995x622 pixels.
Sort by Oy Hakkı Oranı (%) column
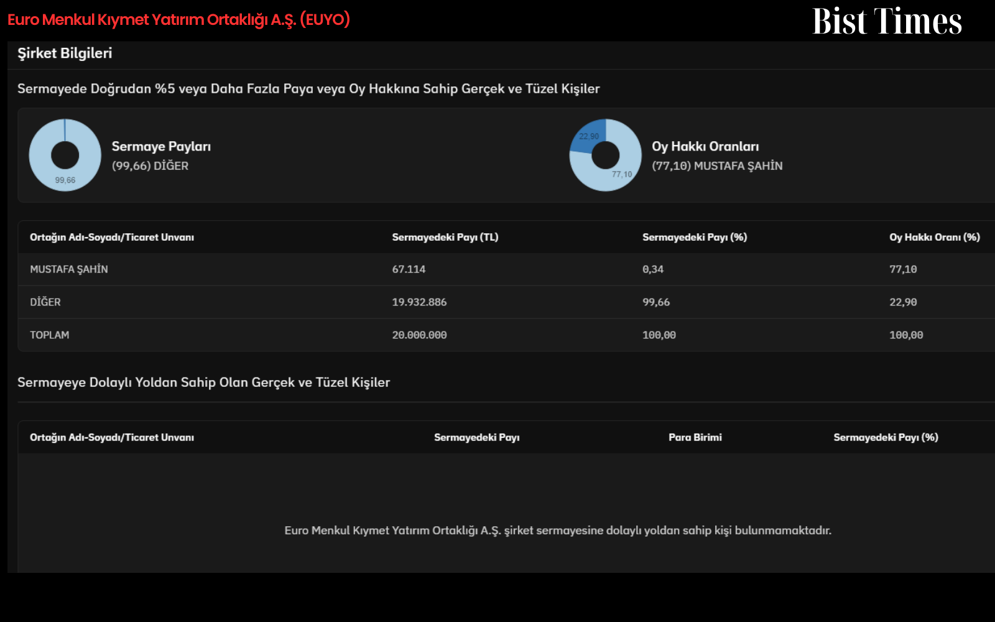[x=935, y=237]
